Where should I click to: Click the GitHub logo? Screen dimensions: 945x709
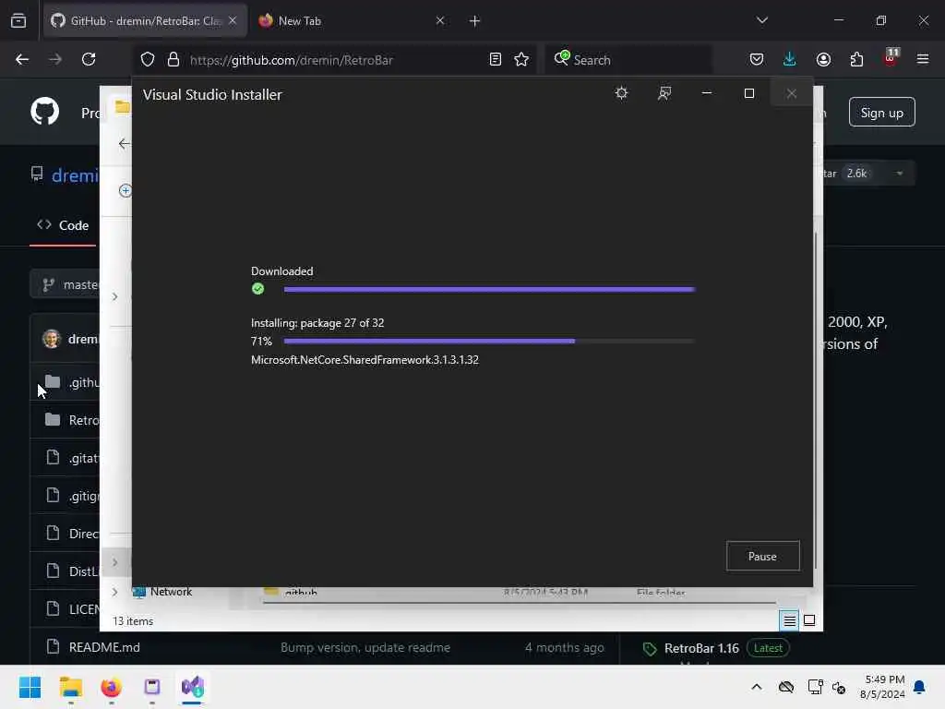tap(45, 112)
